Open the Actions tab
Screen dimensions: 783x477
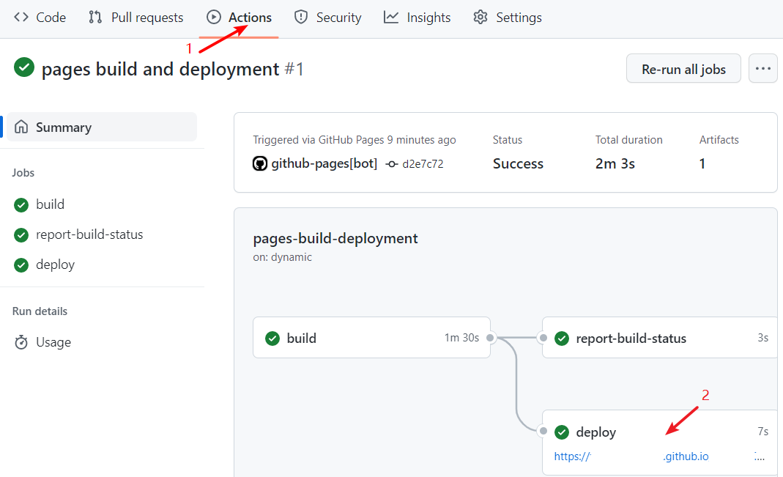[x=240, y=18]
